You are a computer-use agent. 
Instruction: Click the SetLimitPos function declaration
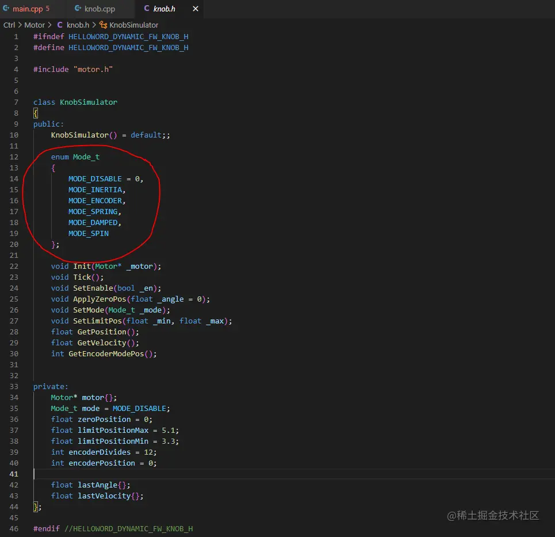(141, 321)
